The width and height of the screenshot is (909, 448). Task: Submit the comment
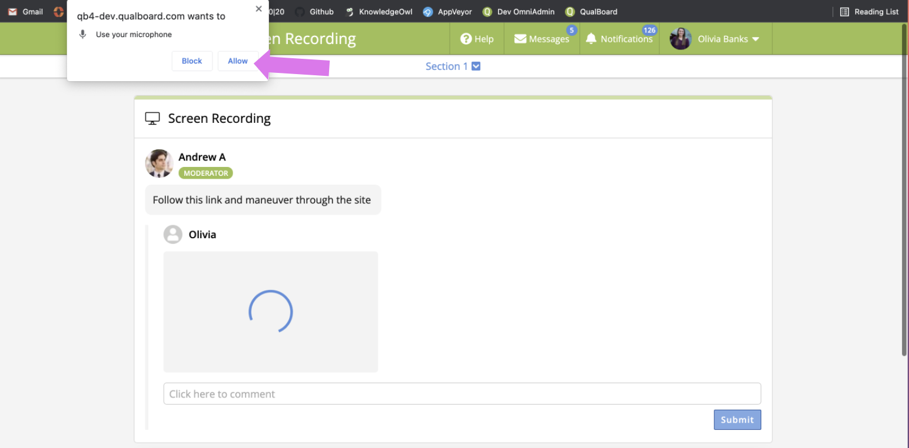738,420
